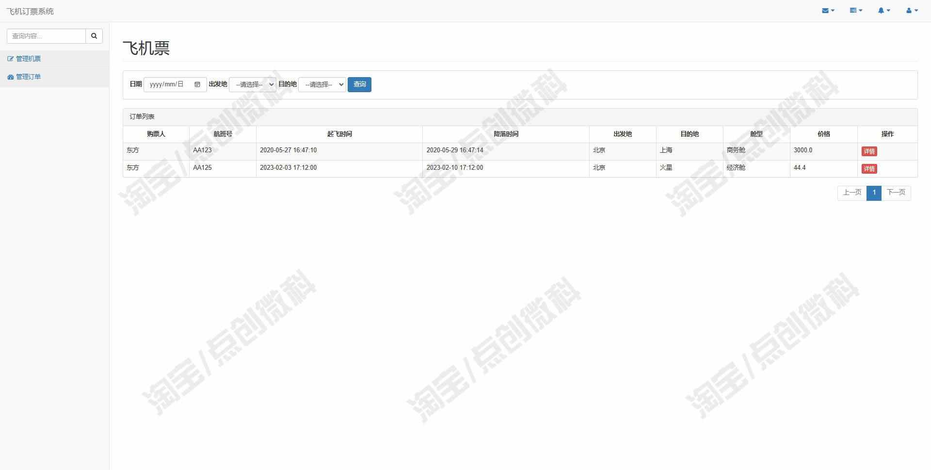Click destination 上海 cell

coord(690,150)
